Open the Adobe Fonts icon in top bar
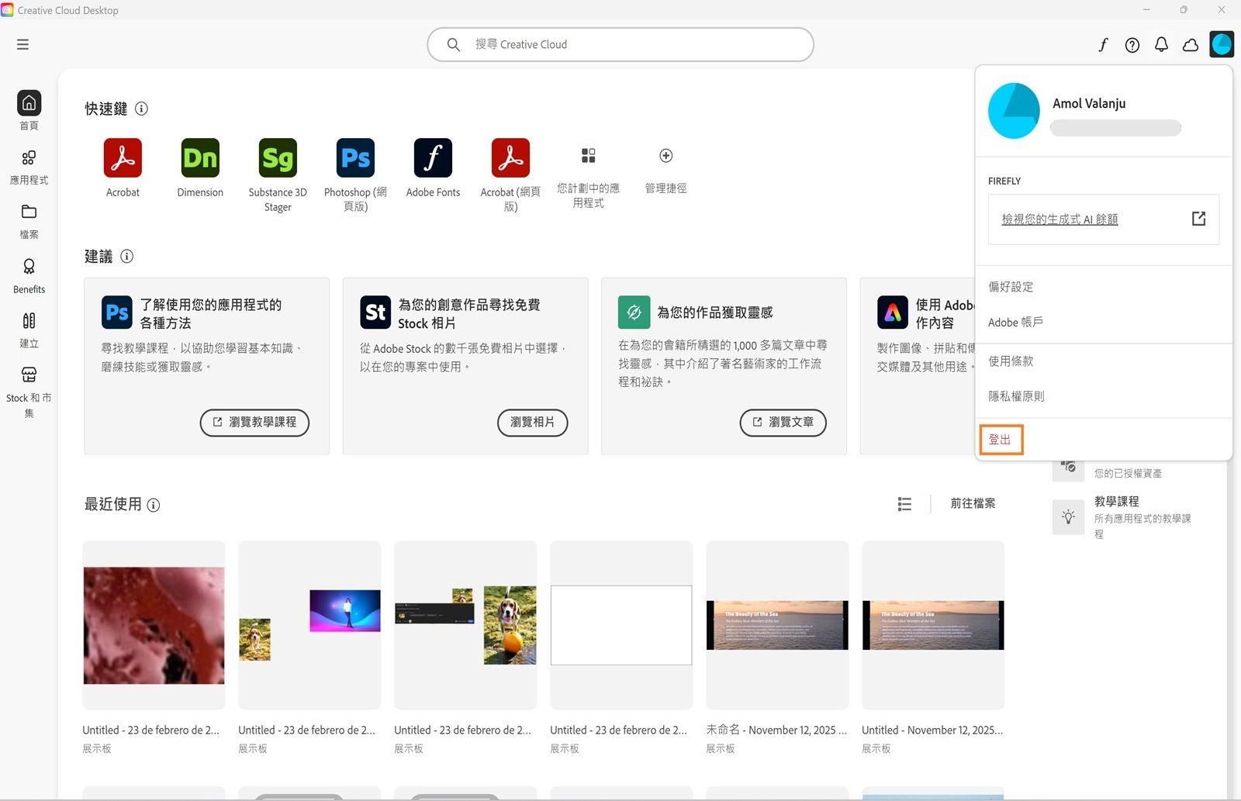Viewport: 1241px width, 801px height. point(1103,45)
